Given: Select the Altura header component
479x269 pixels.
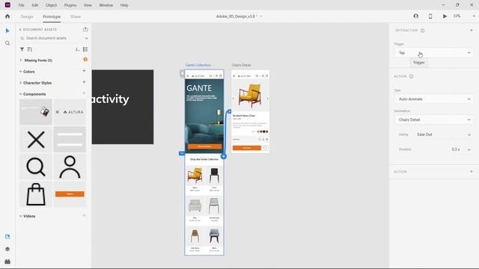Looking at the screenshot, I should point(70,112).
